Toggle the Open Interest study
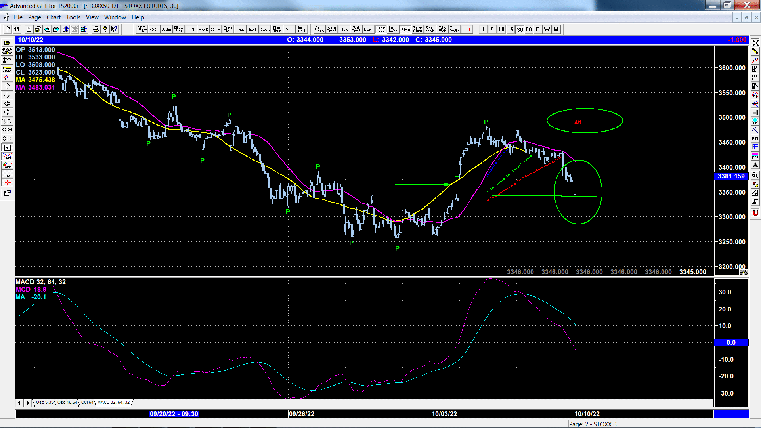The height and width of the screenshot is (428, 761). coord(228,29)
